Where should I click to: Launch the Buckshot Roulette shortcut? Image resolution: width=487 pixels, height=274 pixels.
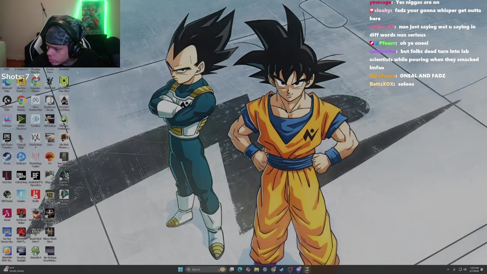50,215
